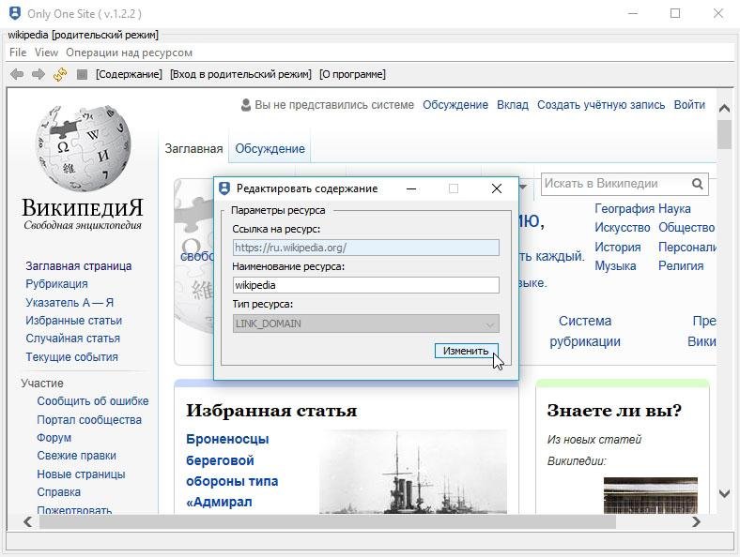
Task: Click the back navigation arrow icon
Action: point(17,74)
